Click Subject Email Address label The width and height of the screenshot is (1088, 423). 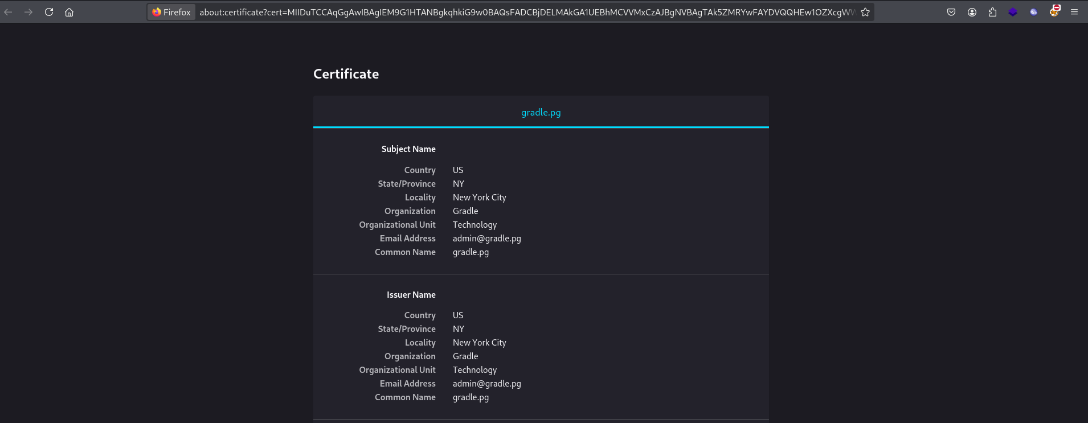(x=408, y=239)
